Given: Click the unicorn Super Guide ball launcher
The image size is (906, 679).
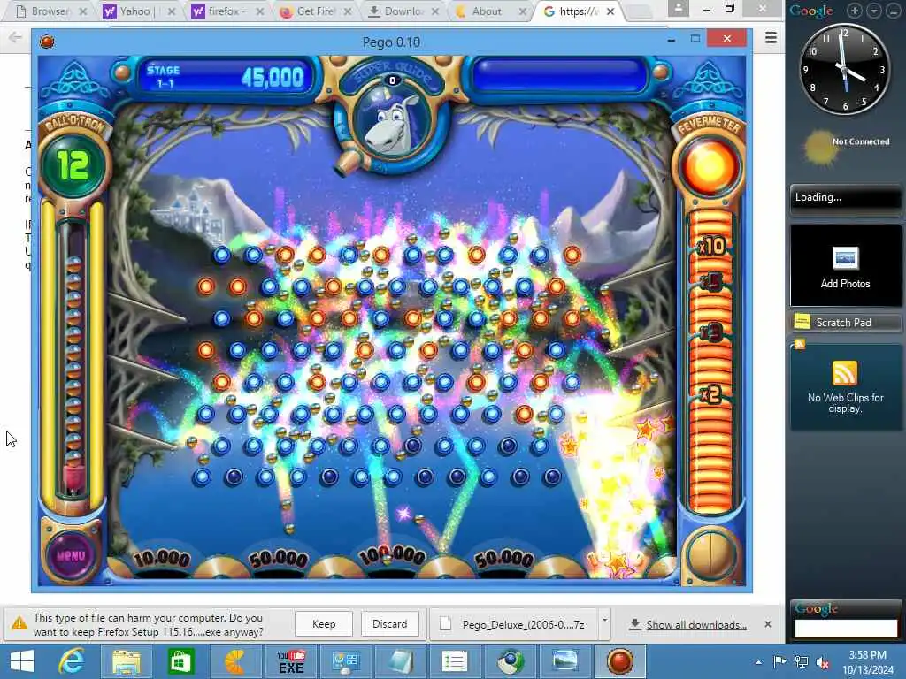Looking at the screenshot, I should pyautogui.click(x=392, y=122).
